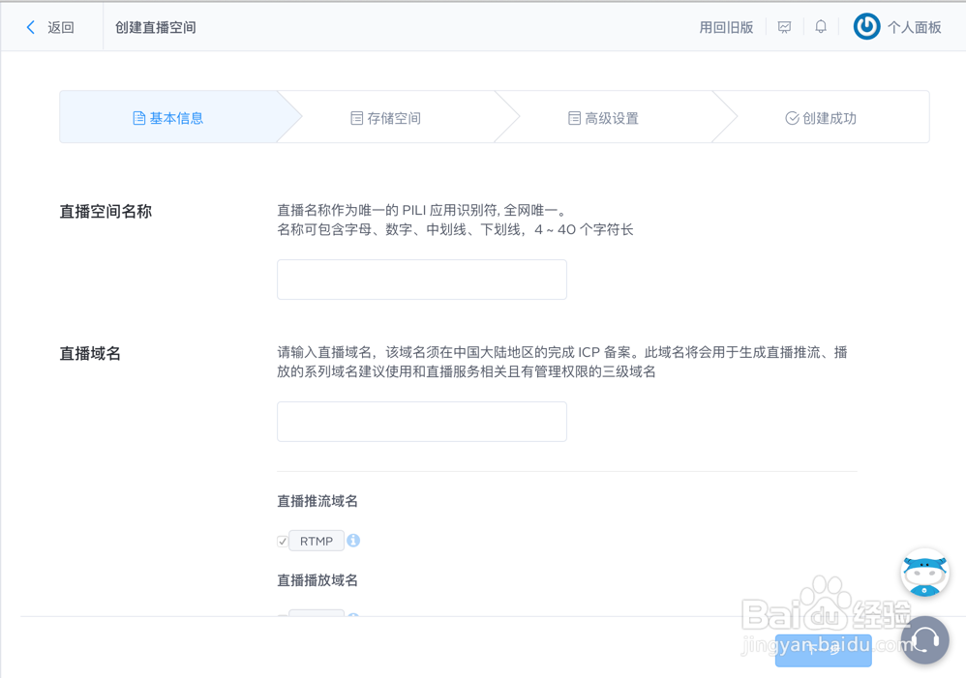Click the info tooltip icon next to RTMP
Viewport: 966px width, 678px height.
[353, 541]
